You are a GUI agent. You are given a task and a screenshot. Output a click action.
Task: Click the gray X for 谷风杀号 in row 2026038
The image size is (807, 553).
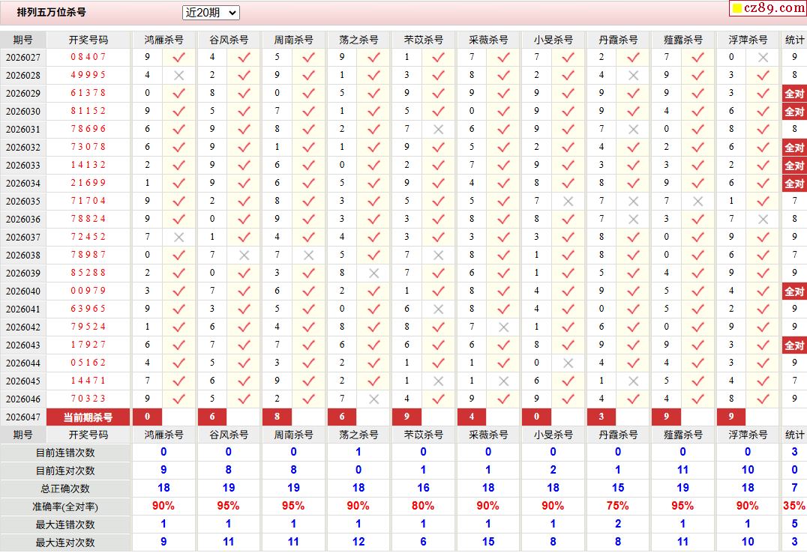click(x=244, y=256)
